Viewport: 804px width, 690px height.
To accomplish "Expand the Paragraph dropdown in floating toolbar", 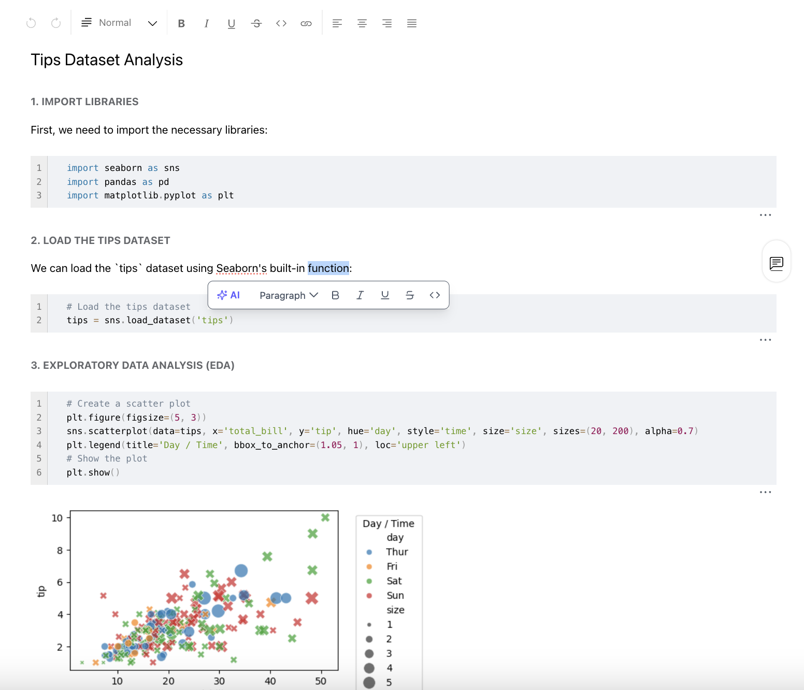I will [289, 295].
